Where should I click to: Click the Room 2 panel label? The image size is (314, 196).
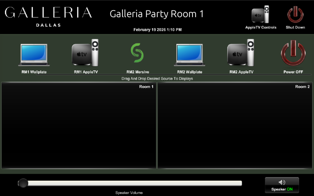(302, 87)
